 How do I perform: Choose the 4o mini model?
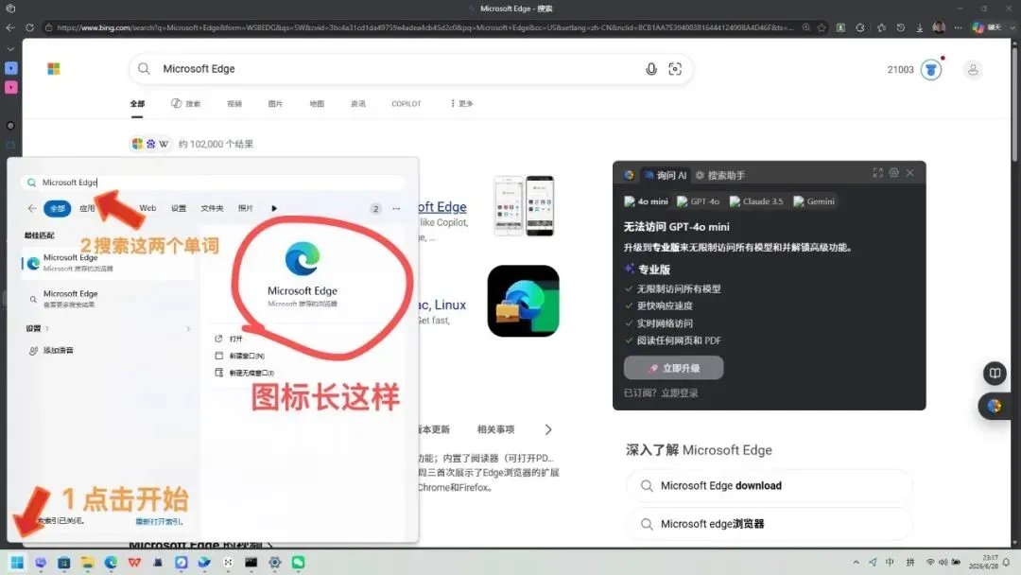(x=646, y=201)
